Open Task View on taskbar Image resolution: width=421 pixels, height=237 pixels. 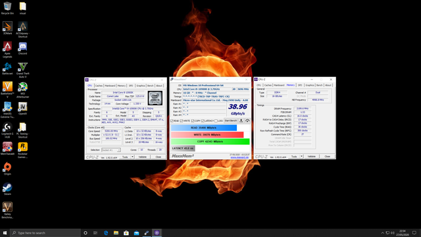[x=95, y=232]
